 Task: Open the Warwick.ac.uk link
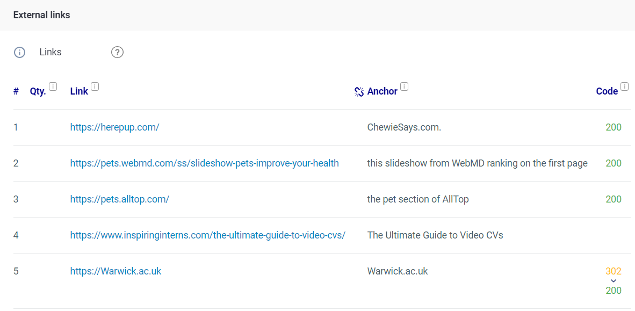(x=116, y=271)
